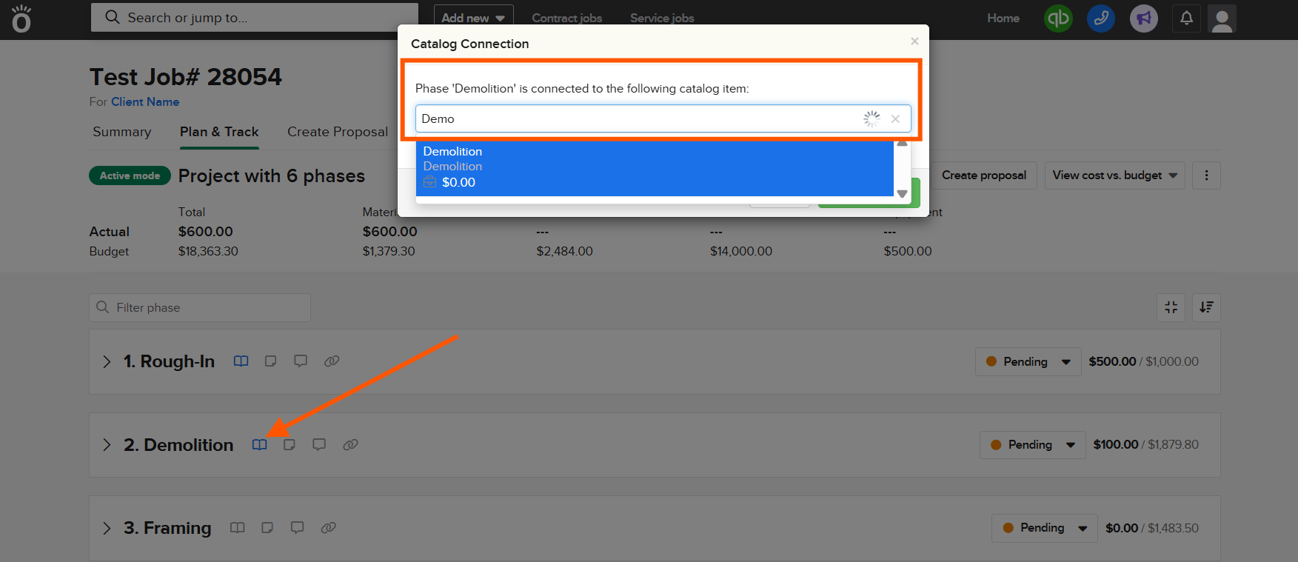1298x562 pixels.
Task: Select Demolition item from catalog suggestions
Action: 654,167
